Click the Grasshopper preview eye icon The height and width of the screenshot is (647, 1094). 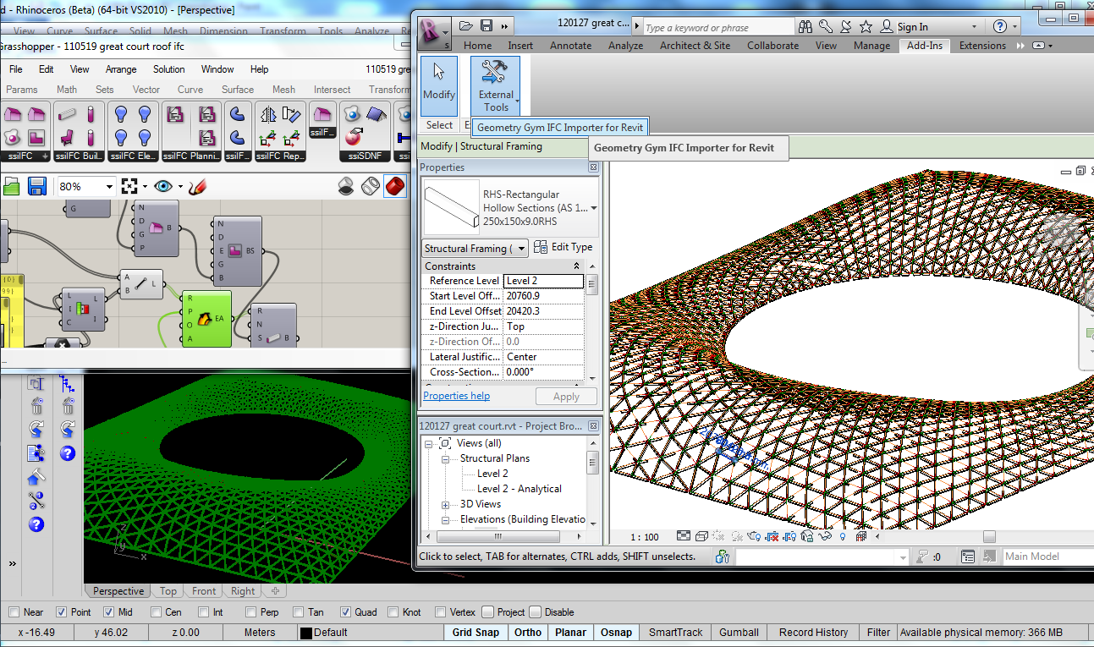tap(162, 186)
